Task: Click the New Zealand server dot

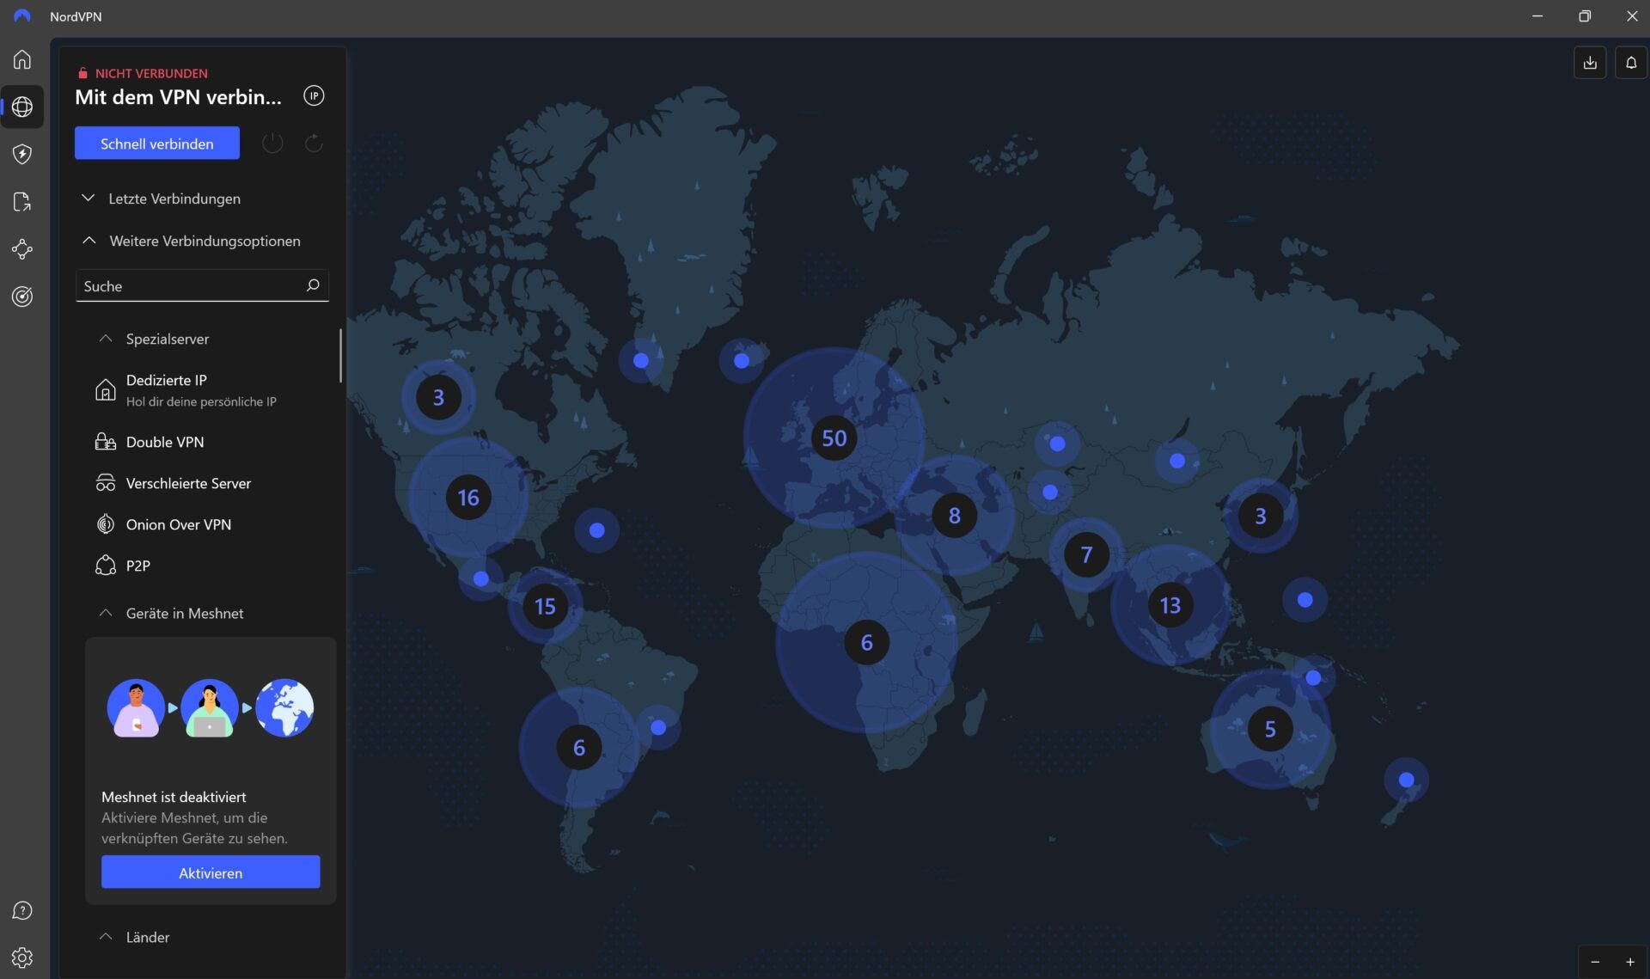Action: pos(1406,780)
